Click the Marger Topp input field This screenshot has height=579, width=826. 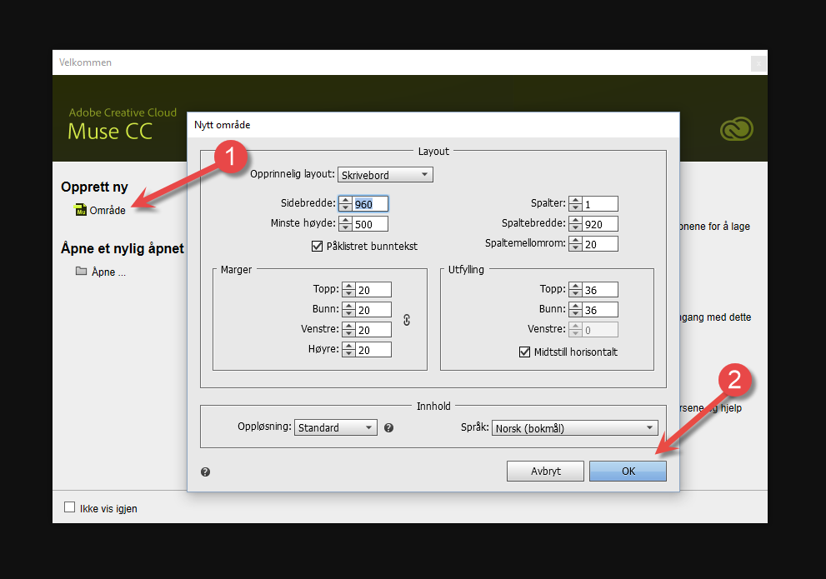(x=373, y=290)
